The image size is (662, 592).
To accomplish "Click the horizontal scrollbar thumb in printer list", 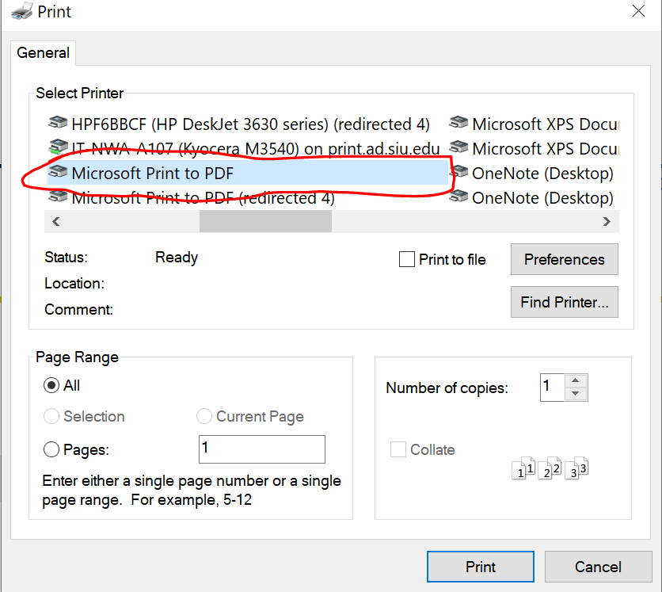I will click(x=265, y=221).
